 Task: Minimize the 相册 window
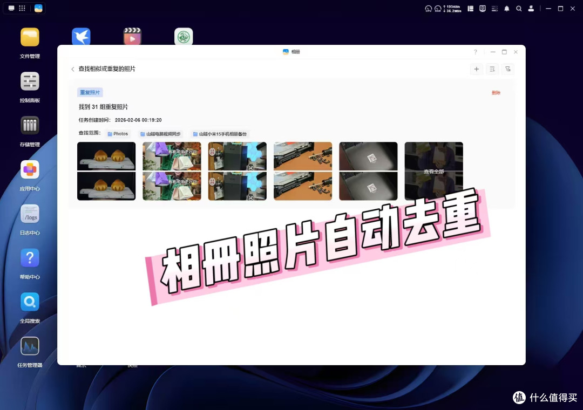point(493,52)
